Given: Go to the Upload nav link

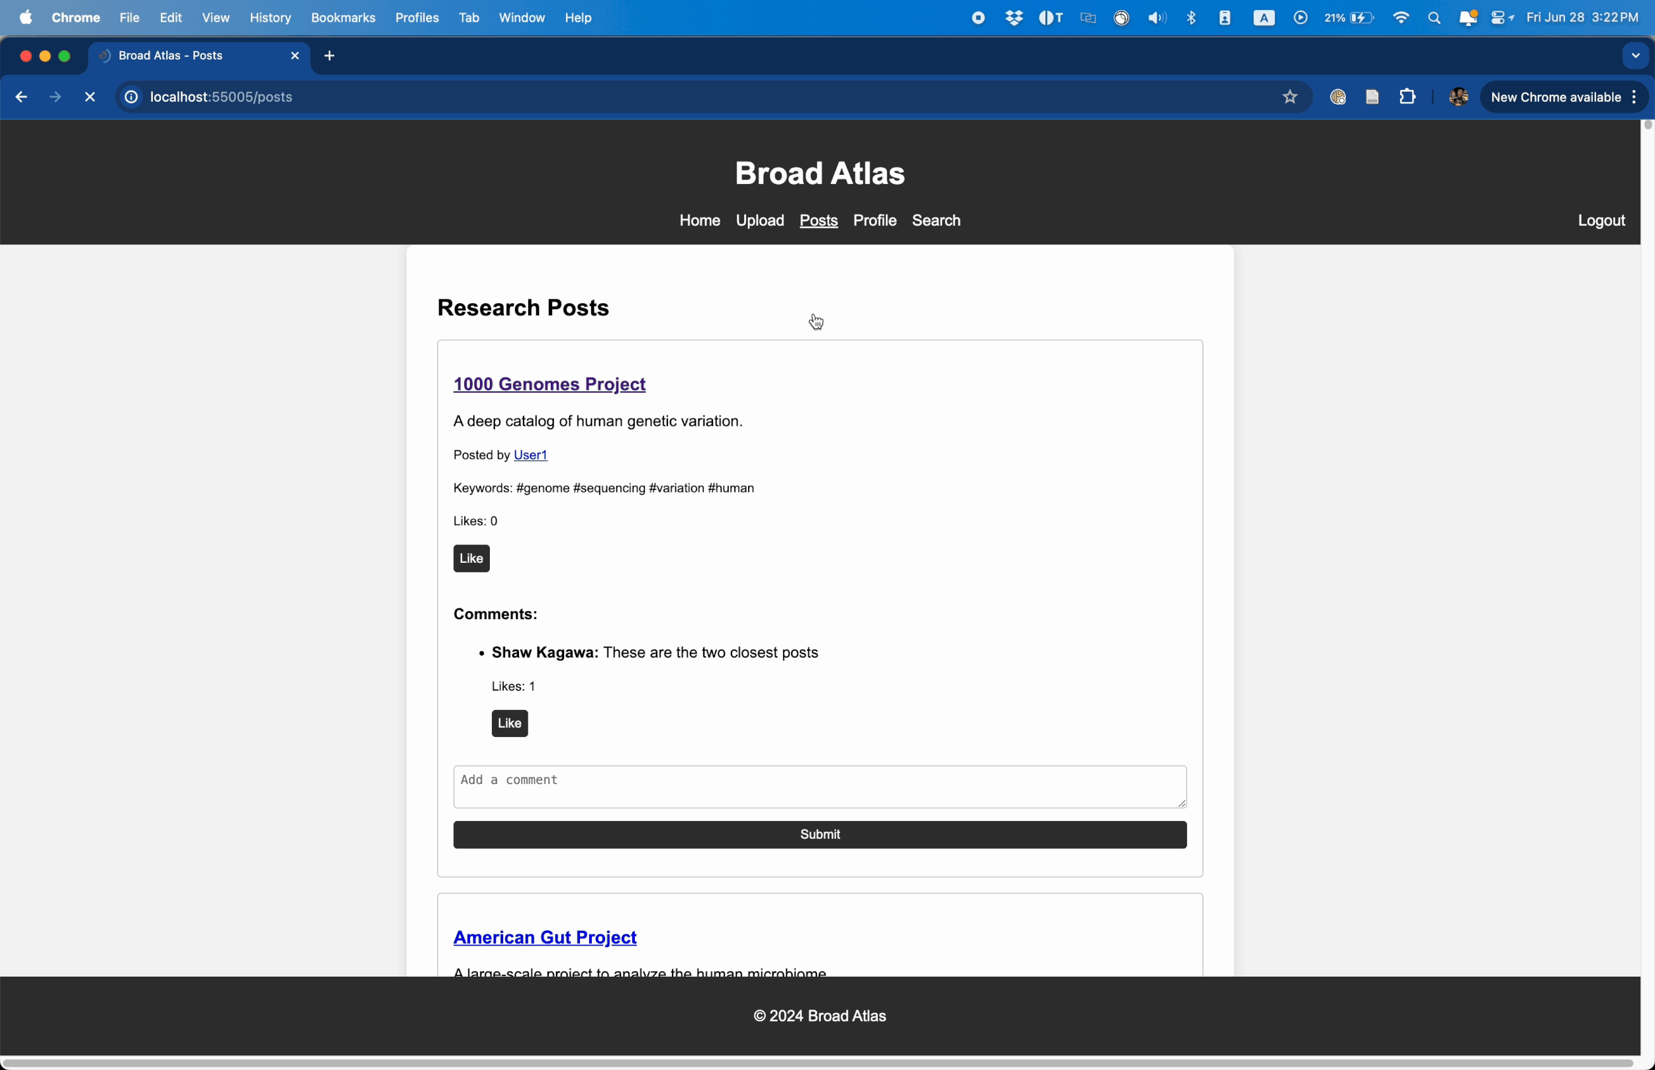Looking at the screenshot, I should (x=760, y=221).
